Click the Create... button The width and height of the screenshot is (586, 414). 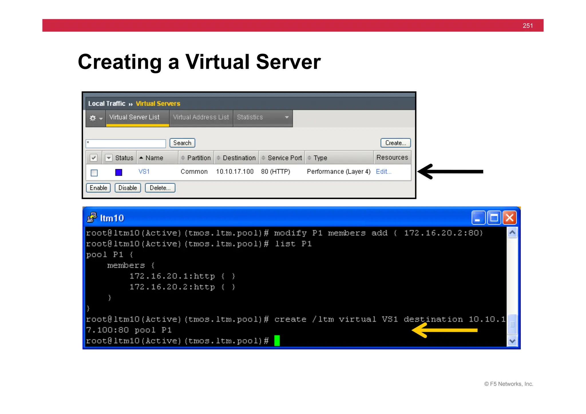[x=395, y=143]
